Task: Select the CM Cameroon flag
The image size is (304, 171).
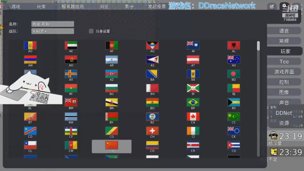Action: coord(71,145)
